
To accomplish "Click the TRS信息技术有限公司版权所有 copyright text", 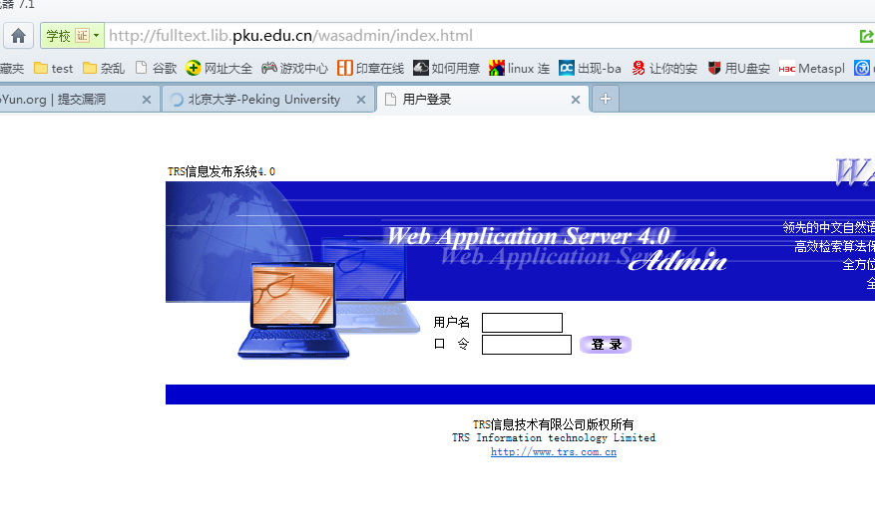I will 554,424.
